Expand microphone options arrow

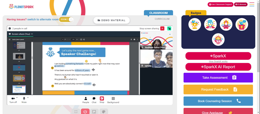pos(28,97)
